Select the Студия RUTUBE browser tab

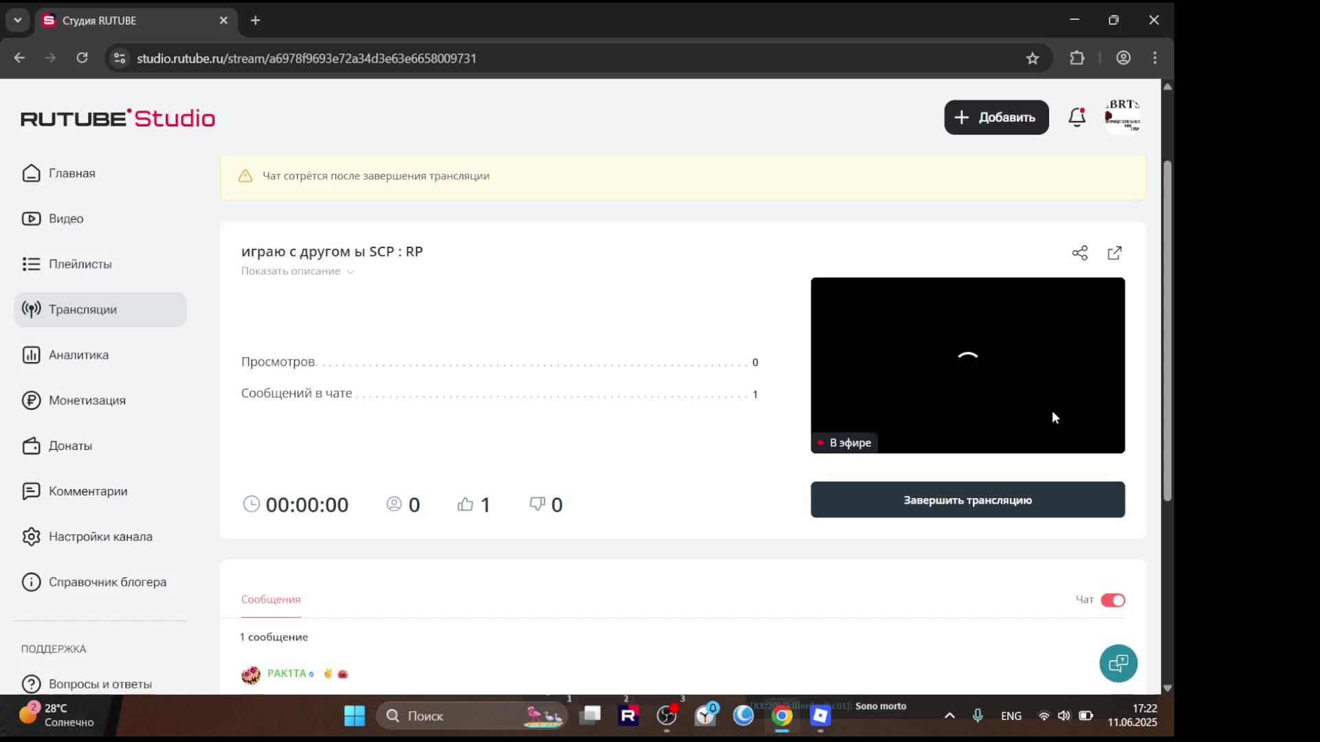point(136,21)
